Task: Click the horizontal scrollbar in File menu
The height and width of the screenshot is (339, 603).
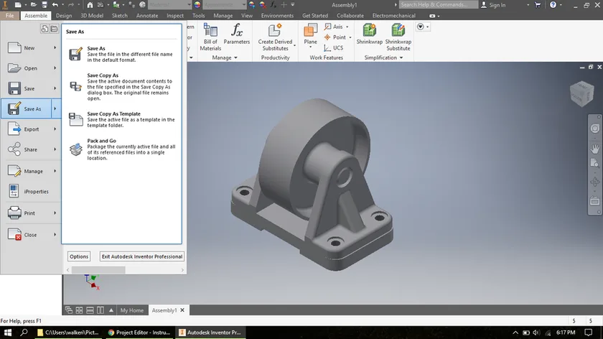Action: [98, 270]
